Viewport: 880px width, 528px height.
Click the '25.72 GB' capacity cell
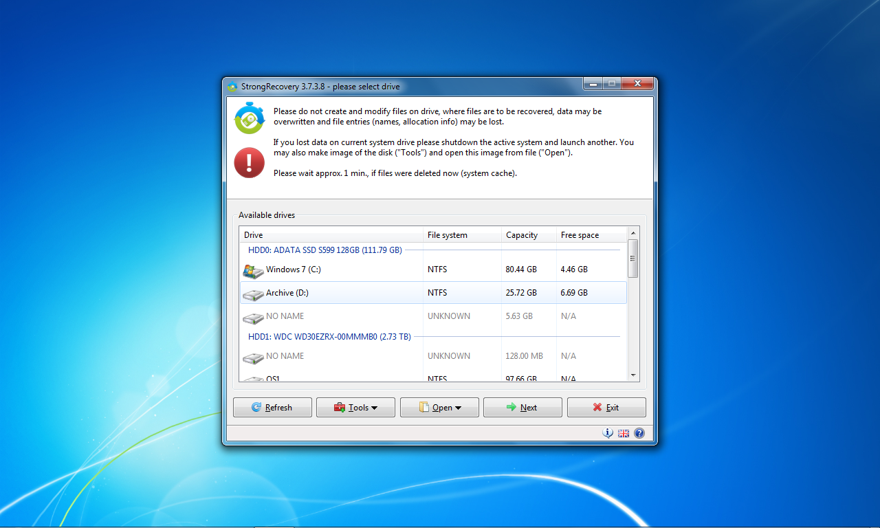520,293
